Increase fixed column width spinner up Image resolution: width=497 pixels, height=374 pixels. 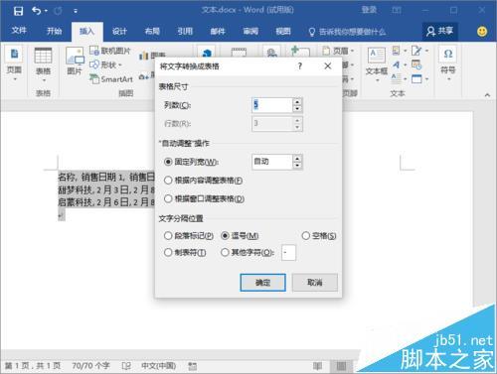tap(297, 159)
